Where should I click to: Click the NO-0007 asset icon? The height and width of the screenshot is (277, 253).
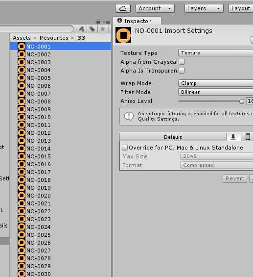point(22,94)
